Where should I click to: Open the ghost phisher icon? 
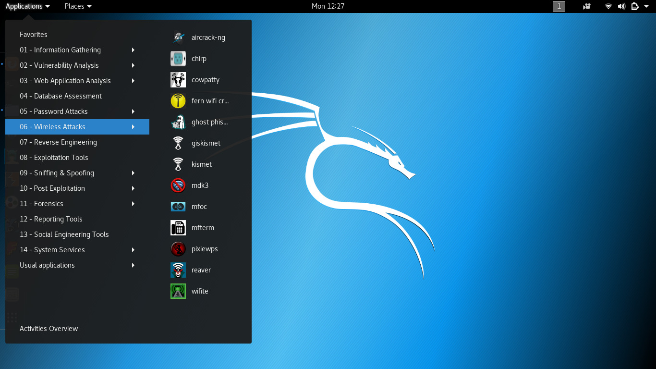point(178,122)
